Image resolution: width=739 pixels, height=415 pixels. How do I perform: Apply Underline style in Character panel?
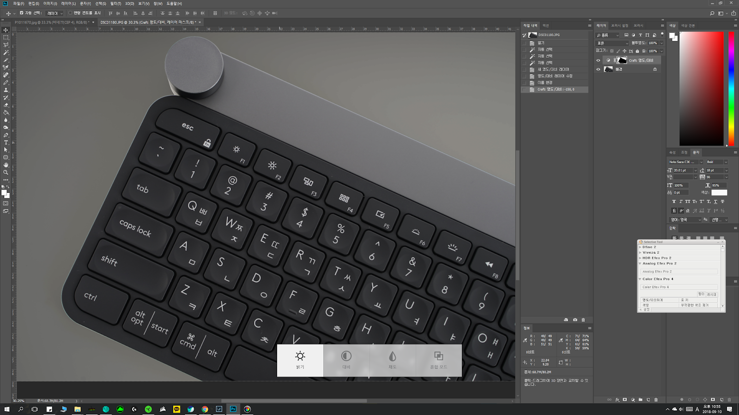pyautogui.click(x=715, y=202)
